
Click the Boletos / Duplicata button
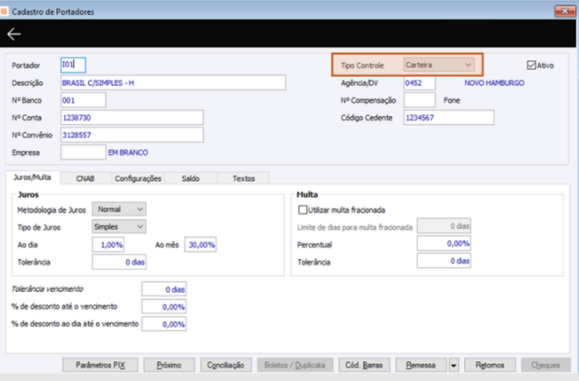pos(295,365)
